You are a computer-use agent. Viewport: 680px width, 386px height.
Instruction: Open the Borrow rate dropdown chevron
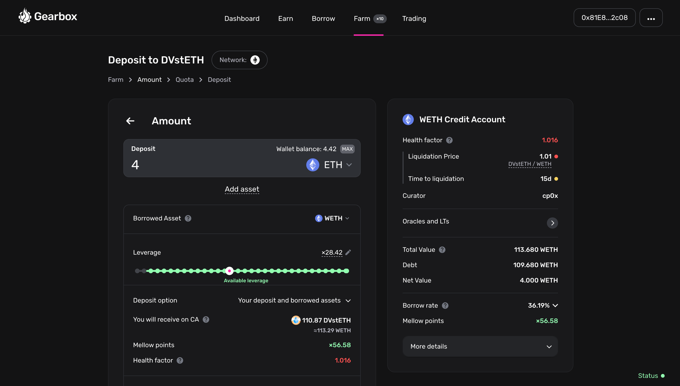[x=555, y=305]
